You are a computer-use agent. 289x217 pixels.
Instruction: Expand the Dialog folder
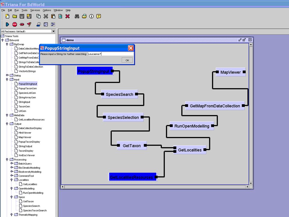click(x=7, y=75)
